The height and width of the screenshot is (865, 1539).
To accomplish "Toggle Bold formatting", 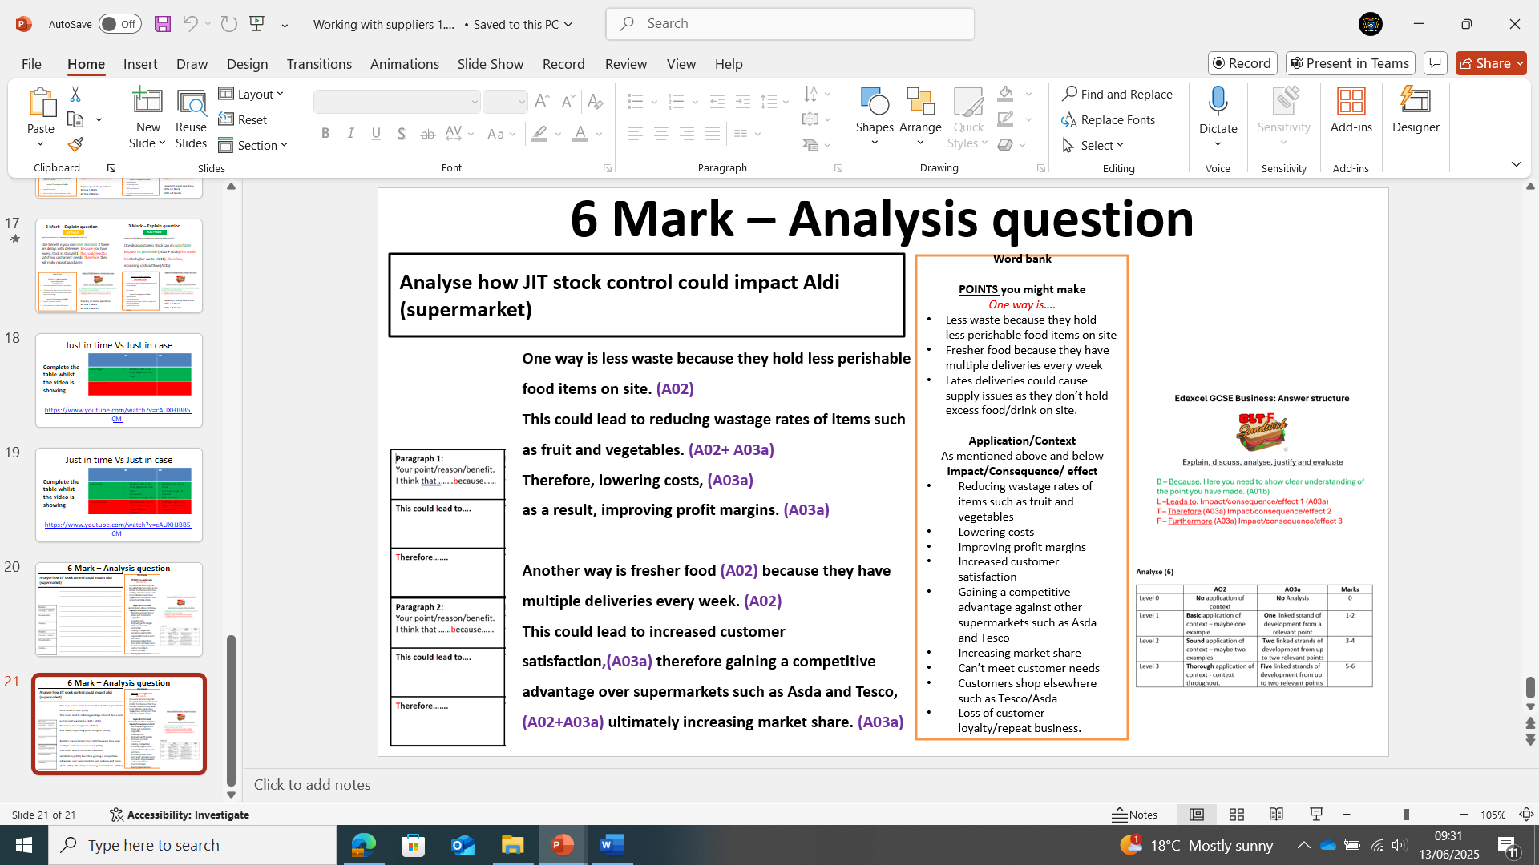I will (x=325, y=134).
